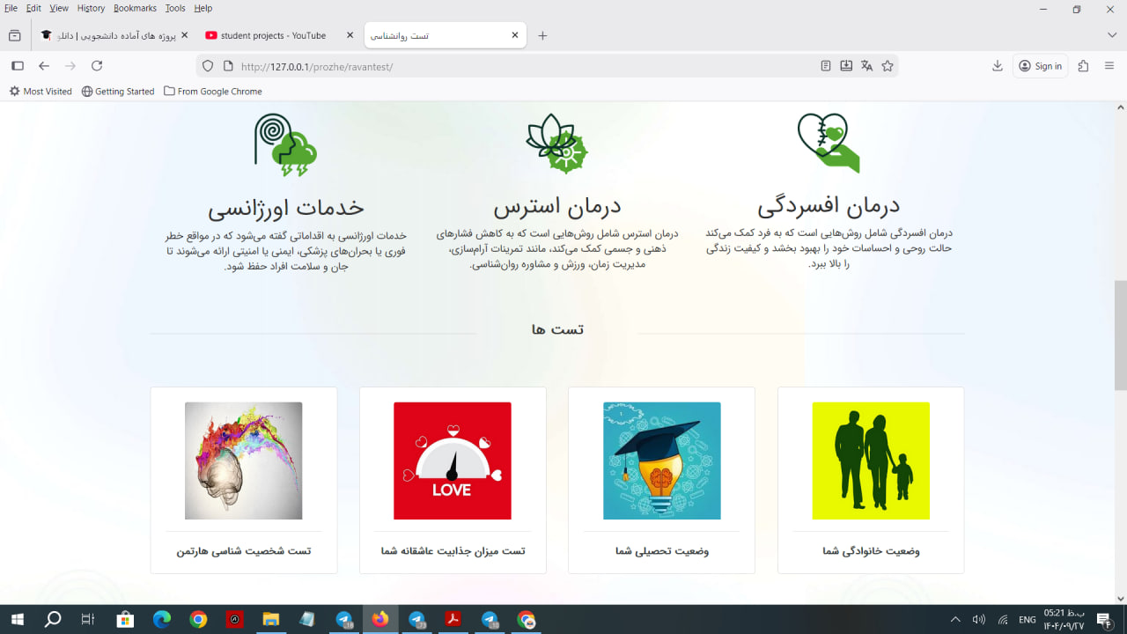Open the History menu

pyautogui.click(x=91, y=8)
